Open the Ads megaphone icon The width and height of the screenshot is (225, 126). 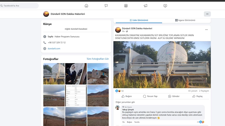pos(145,6)
